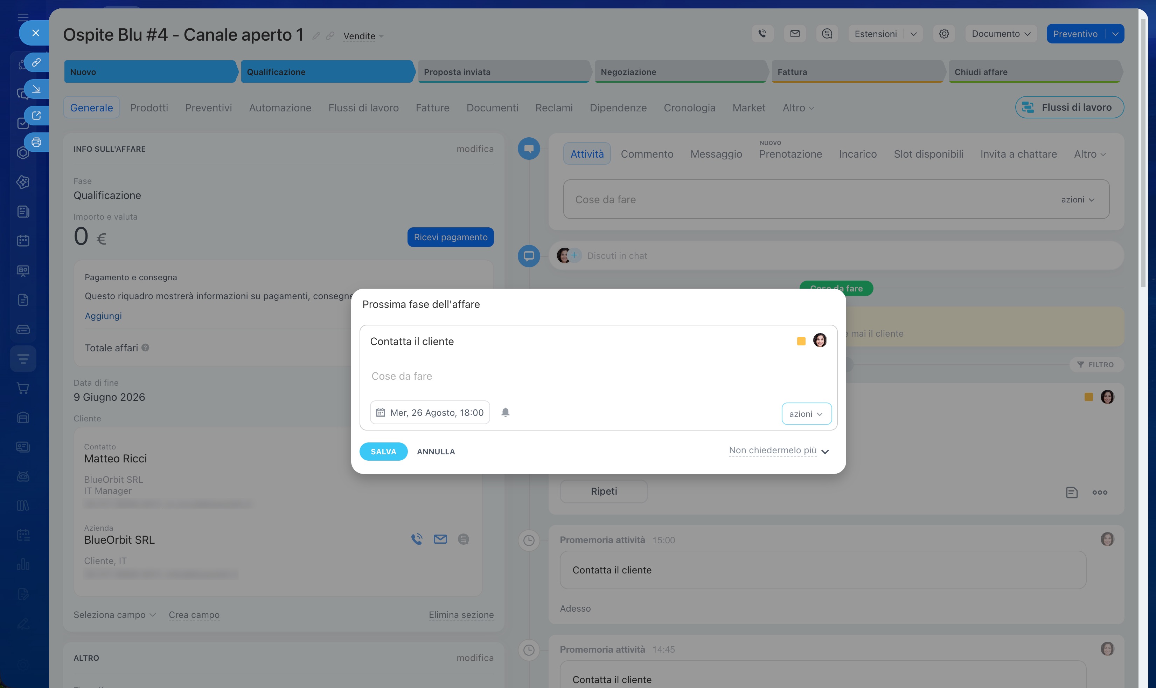Expand Preventivo split-button arrow

[x=1115, y=33]
